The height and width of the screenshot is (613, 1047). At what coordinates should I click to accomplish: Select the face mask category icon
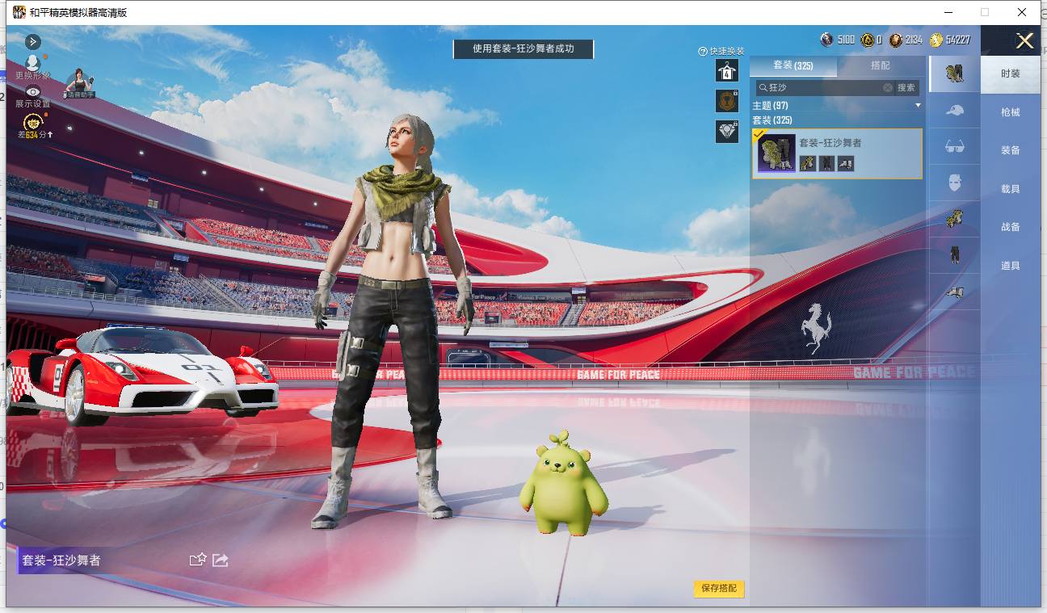pyautogui.click(x=955, y=183)
